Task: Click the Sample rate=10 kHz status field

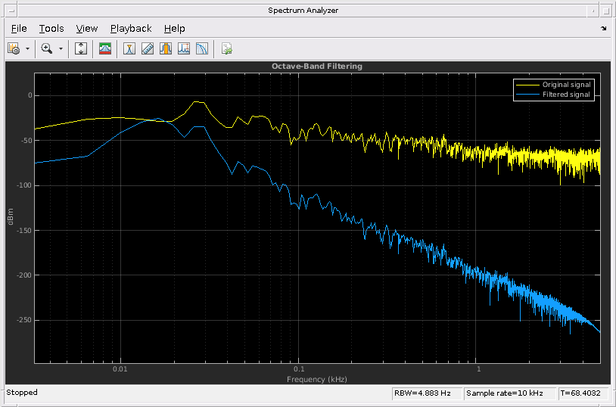Action: 509,393
